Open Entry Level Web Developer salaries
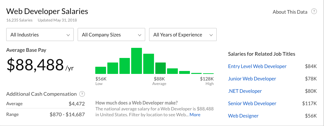Viewport: 324px width, 126px height. (x=257, y=66)
